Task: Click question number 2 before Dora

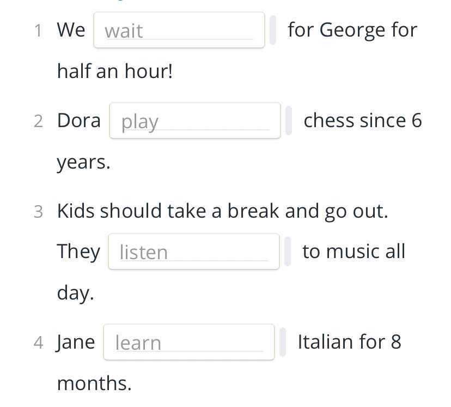Action: point(38,121)
